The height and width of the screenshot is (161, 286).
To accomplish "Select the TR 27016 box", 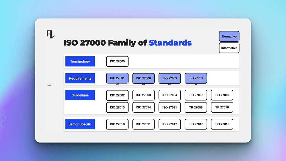I will tap(222, 107).
